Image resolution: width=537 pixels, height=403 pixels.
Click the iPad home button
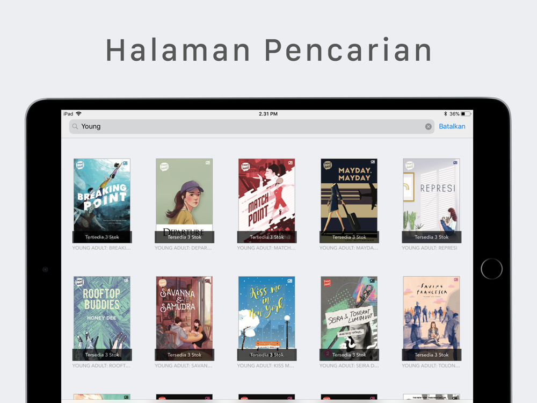(491, 269)
